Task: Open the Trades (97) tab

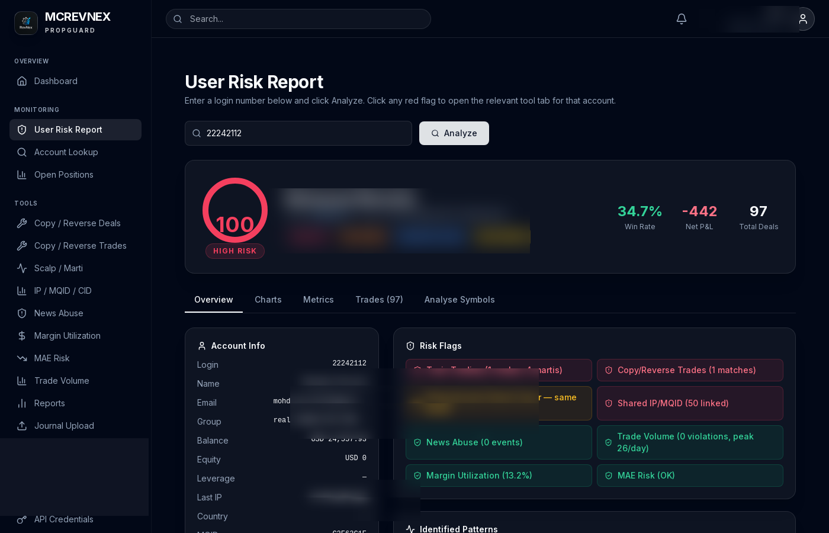Action: [x=379, y=300]
